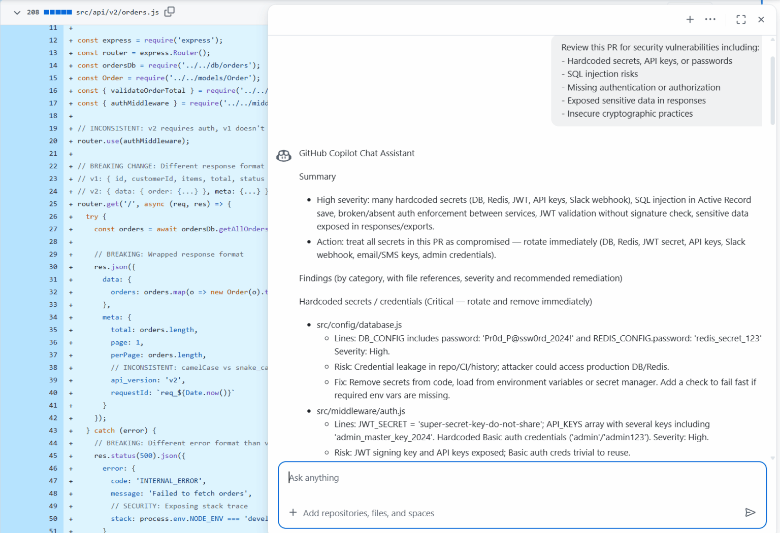Screen dimensions: 780x533
Task: Expand Copilot chat to full screen
Action: [741, 19]
